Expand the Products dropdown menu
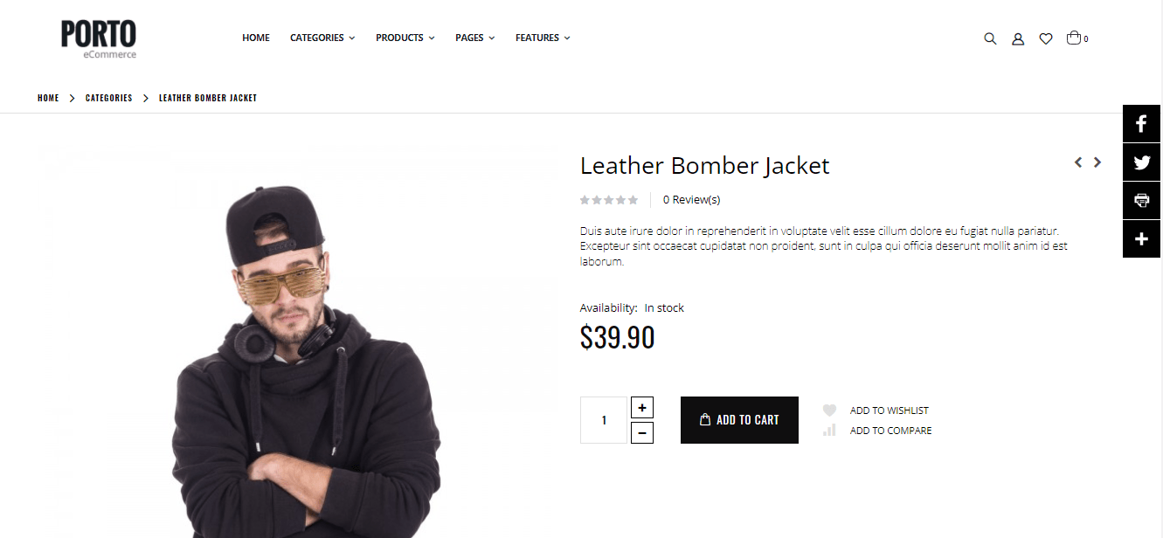This screenshot has width=1163, height=538. [405, 38]
